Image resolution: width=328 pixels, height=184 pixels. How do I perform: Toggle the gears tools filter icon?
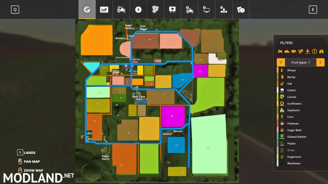coord(301,51)
